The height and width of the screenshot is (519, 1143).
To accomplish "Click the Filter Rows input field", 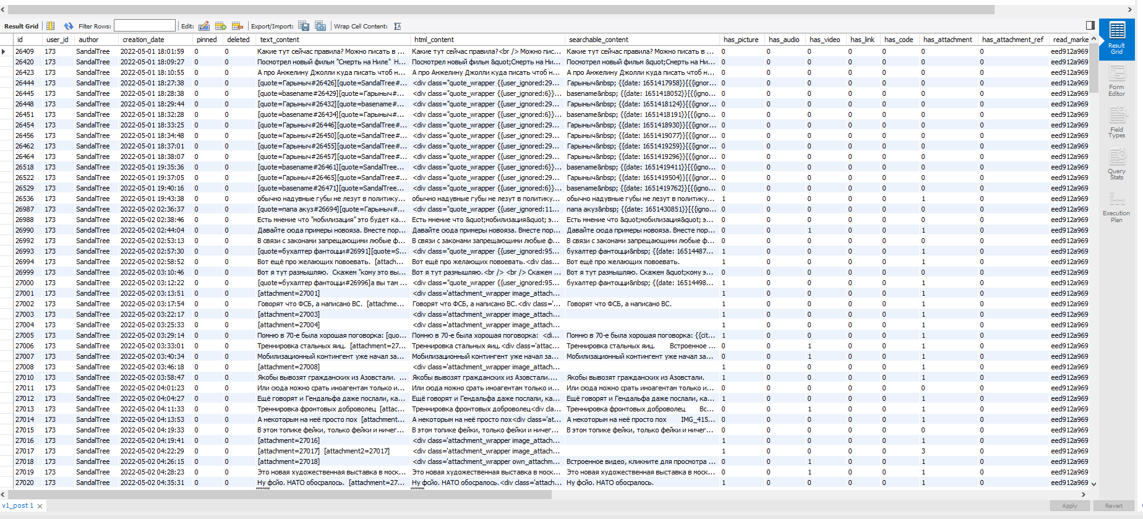I will tap(145, 26).
